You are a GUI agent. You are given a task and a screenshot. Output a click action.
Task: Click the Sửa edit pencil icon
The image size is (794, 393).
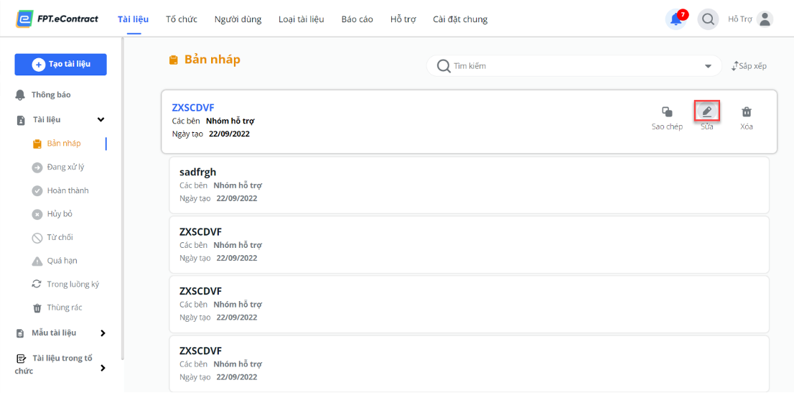click(x=707, y=111)
